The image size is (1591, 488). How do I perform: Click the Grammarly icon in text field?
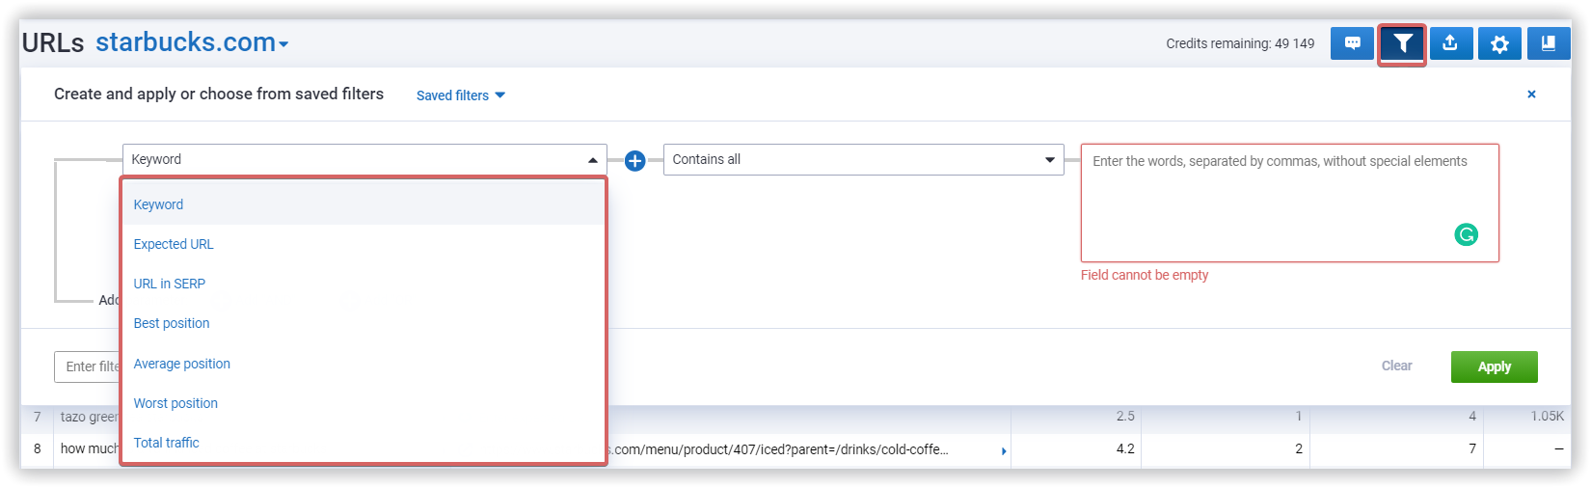[1466, 234]
